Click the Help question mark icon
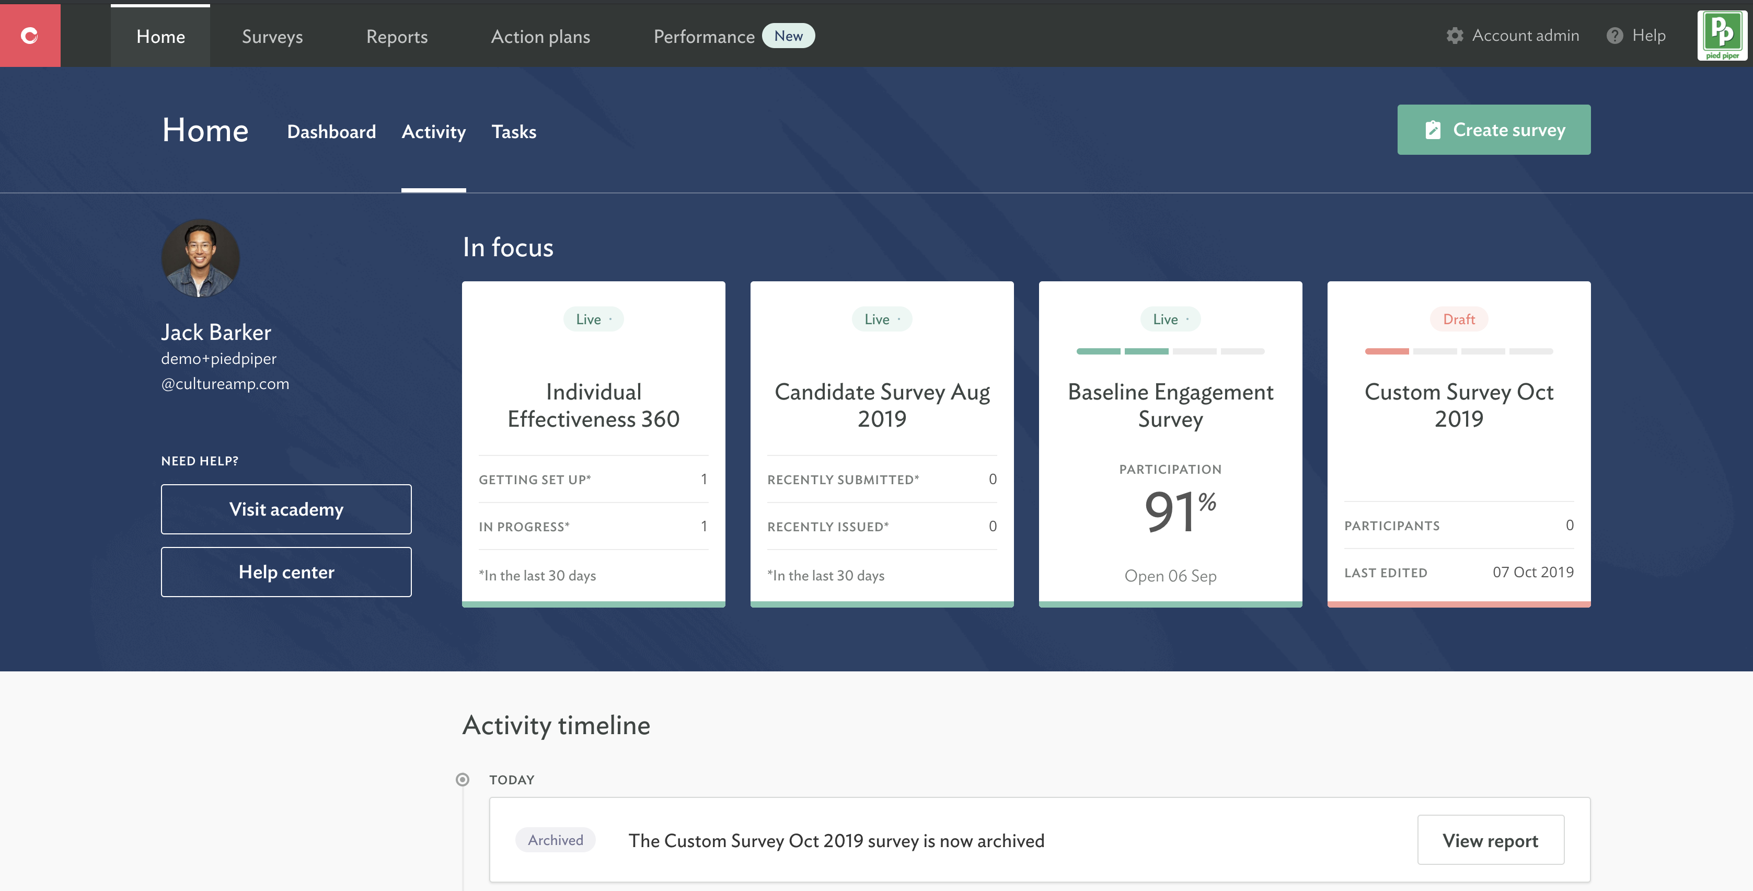The height and width of the screenshot is (891, 1753). tap(1614, 36)
